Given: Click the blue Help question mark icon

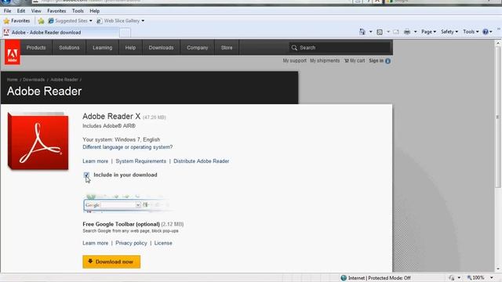Looking at the screenshot, I should point(486,31).
